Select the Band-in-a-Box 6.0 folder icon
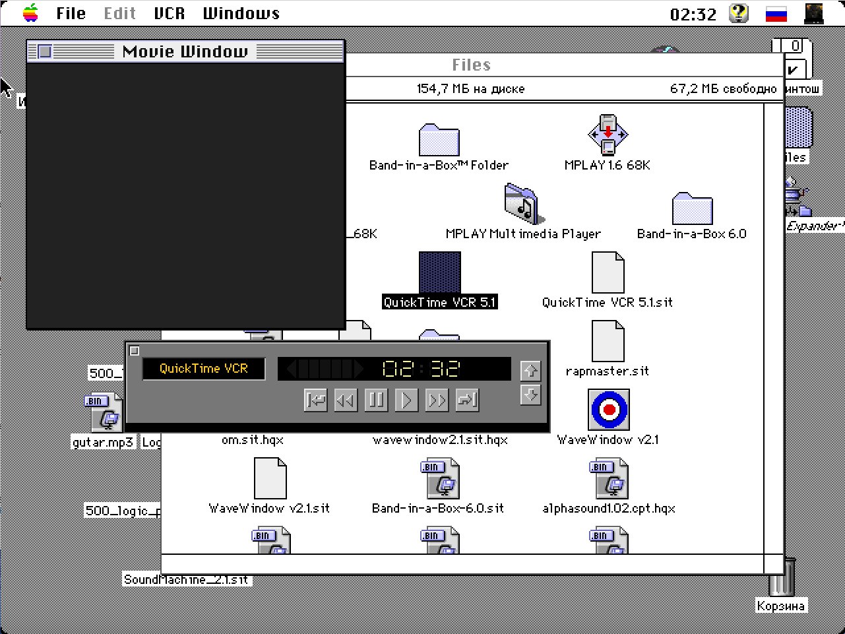 pyautogui.click(x=692, y=208)
